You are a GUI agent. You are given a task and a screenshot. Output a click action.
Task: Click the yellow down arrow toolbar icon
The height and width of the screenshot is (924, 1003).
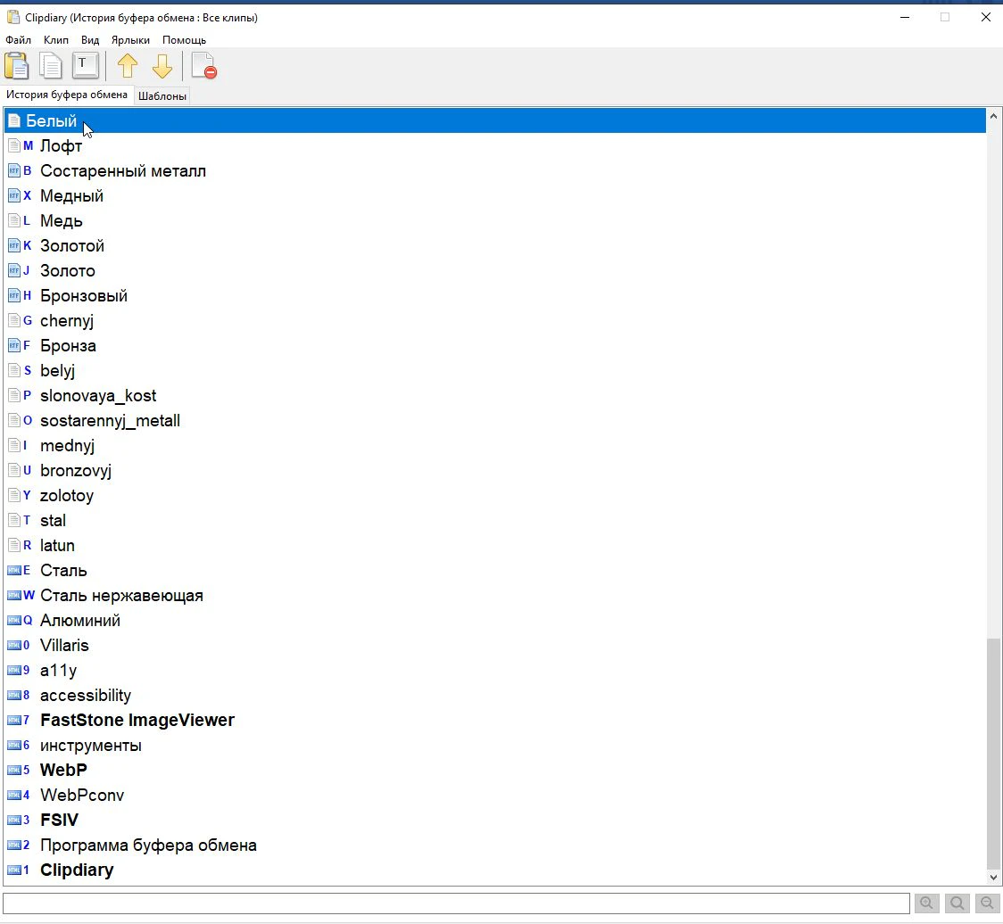click(x=162, y=65)
